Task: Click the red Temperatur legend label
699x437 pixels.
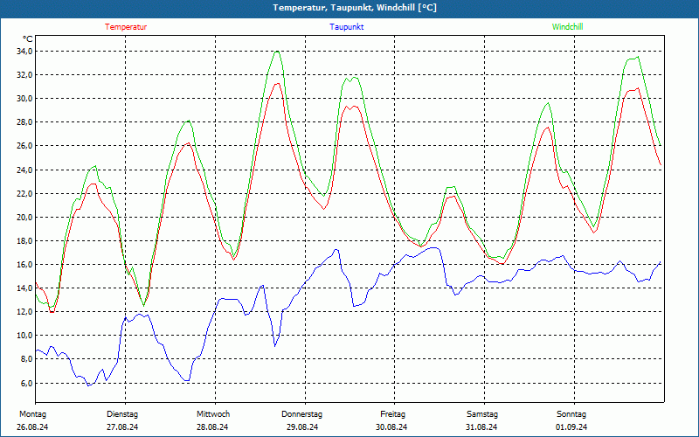Action: pos(126,27)
